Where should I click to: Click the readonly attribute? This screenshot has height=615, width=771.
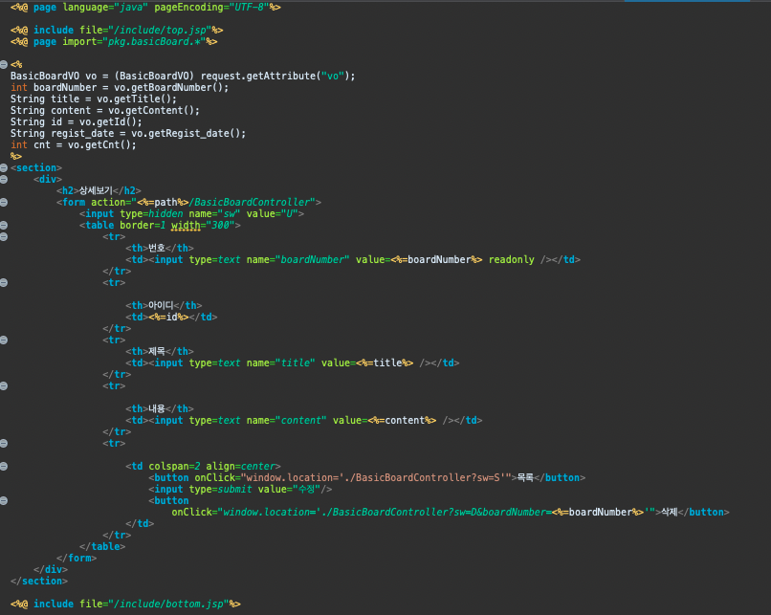tap(512, 259)
